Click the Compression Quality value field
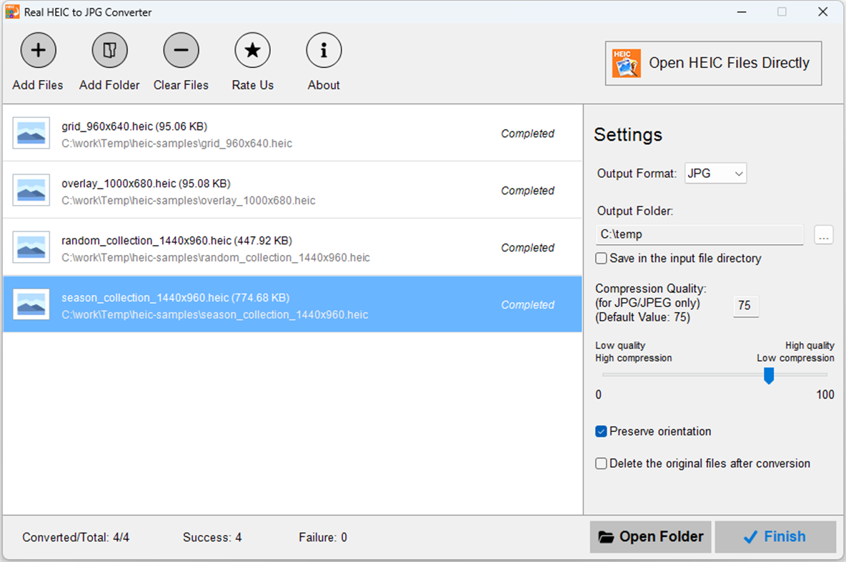This screenshot has height=562, width=846. click(745, 306)
